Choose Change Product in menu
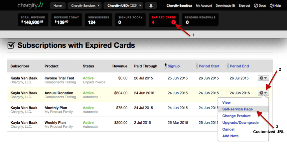This screenshot has height=144, width=287. click(x=236, y=116)
